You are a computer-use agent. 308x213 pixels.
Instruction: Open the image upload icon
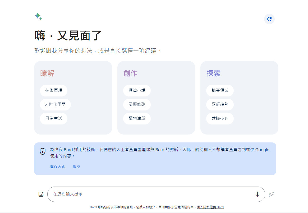click(x=41, y=194)
